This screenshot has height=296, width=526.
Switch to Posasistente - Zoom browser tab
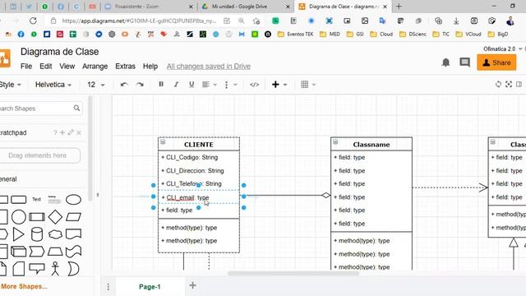coord(149,7)
